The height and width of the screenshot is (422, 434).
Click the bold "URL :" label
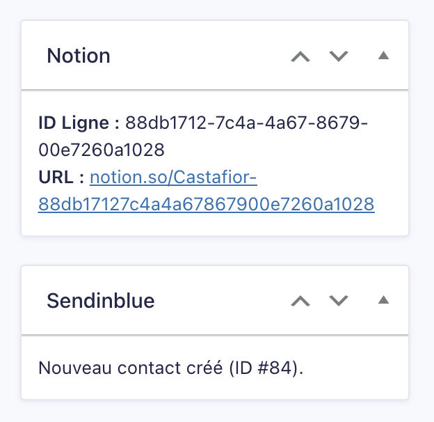pyautogui.click(x=61, y=178)
